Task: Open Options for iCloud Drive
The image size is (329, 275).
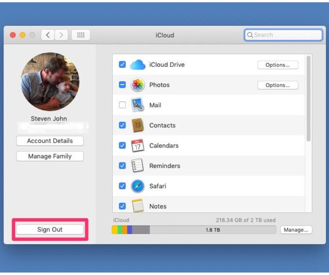Action: click(x=278, y=65)
